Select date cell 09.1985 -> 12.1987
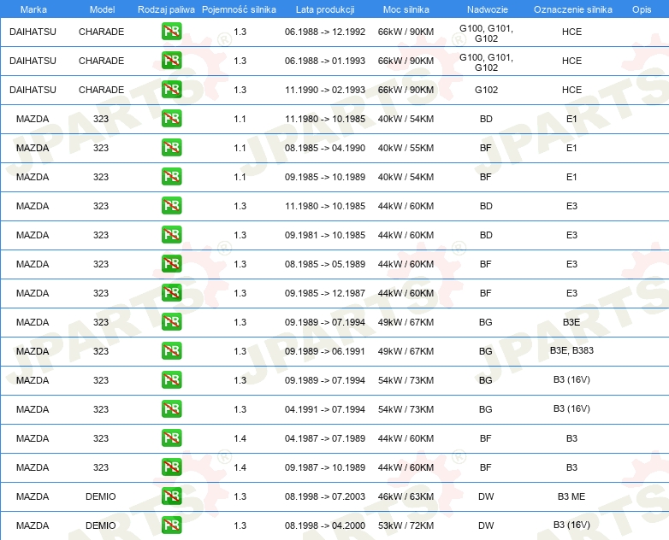The image size is (669, 540). (x=325, y=293)
